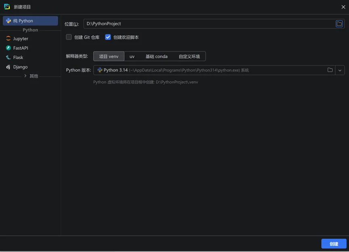The height and width of the screenshot is (252, 349).
Task: Click the Python 版本: label
Action: coord(78,70)
